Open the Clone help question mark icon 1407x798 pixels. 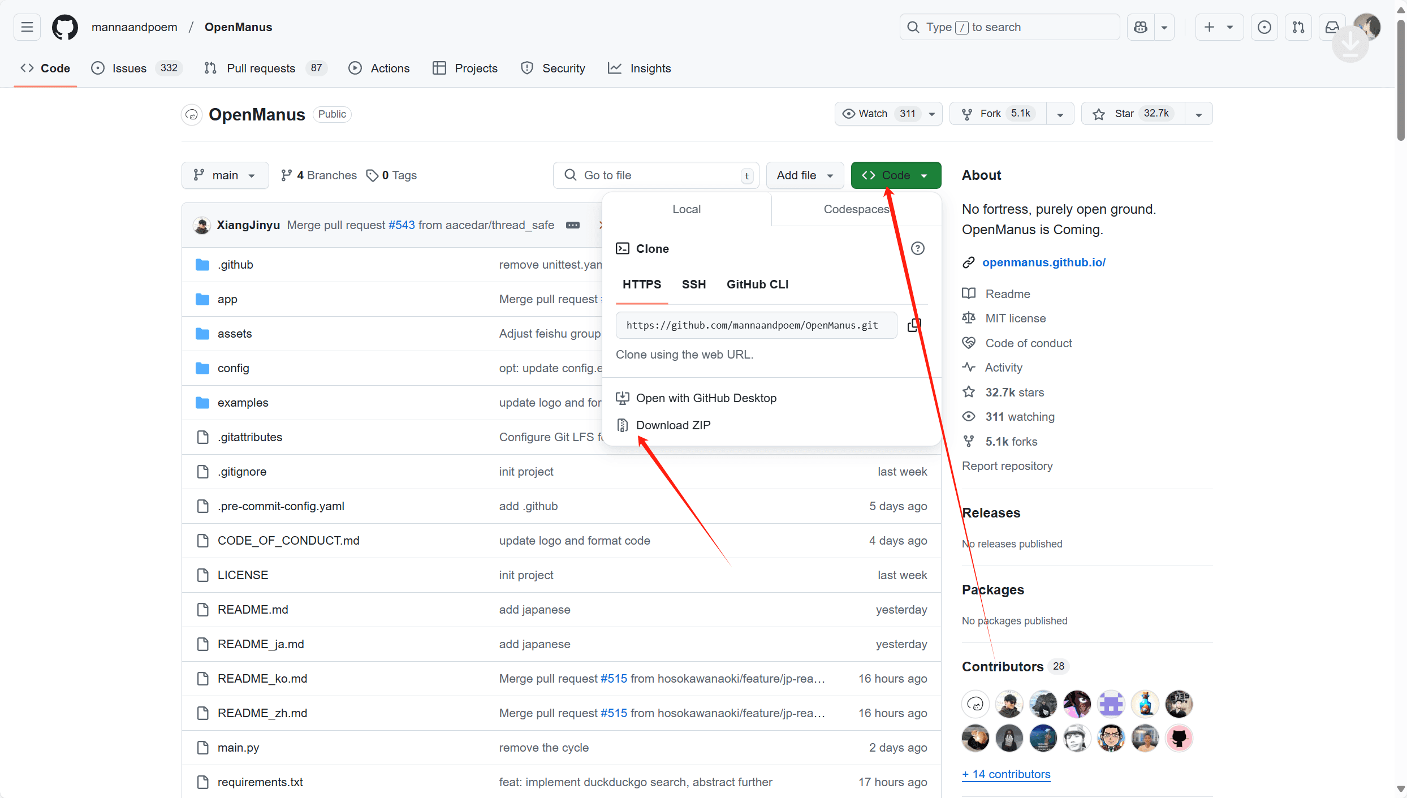pos(917,248)
